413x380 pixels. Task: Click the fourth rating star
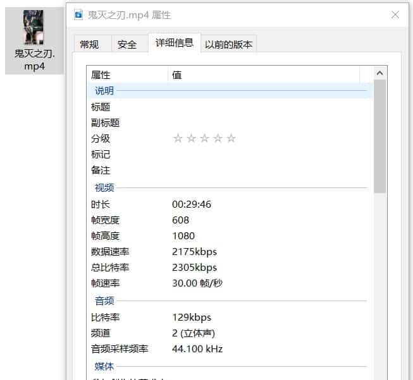point(218,138)
